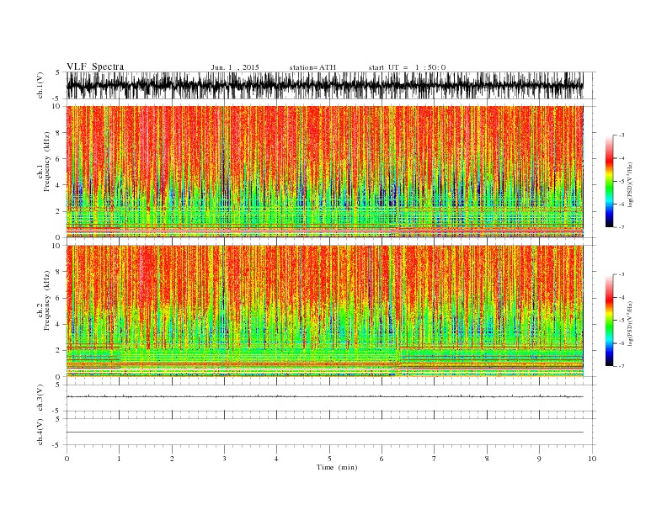Select the "start UT = 1 :50: 0" text
The width and height of the screenshot is (667, 515).
tap(407, 67)
